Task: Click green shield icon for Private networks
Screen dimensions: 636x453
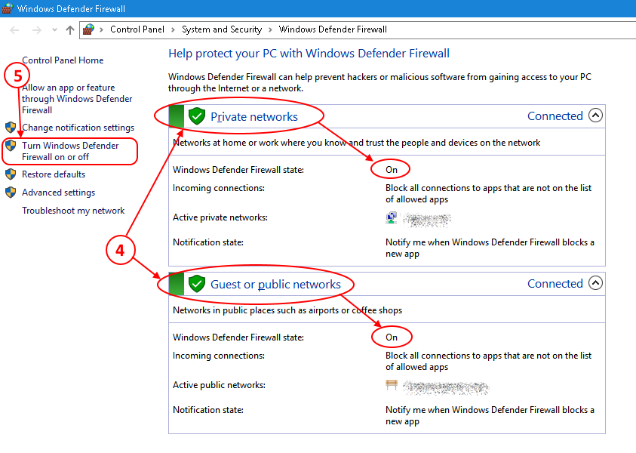Action: pyautogui.click(x=197, y=116)
